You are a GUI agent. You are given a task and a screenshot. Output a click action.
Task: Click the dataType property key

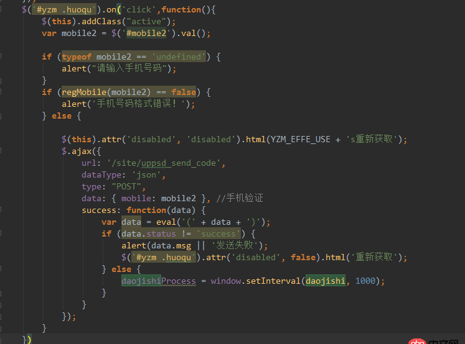(101, 175)
